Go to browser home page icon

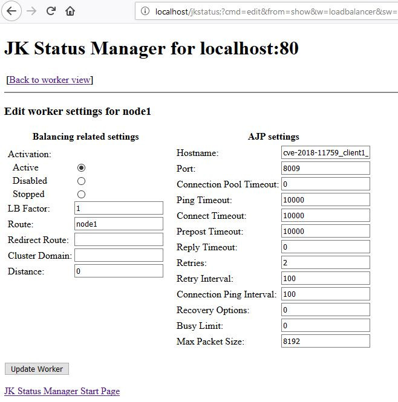[70, 11]
